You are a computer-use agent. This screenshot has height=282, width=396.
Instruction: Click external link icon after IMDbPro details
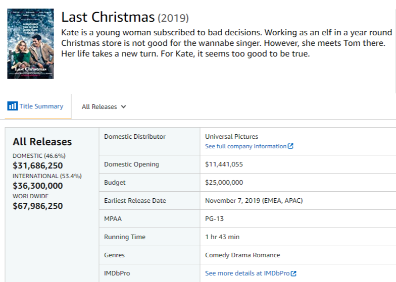[x=293, y=273]
